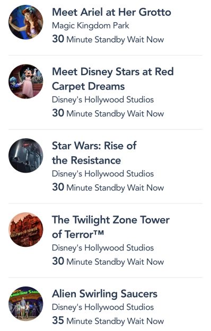
Task: Select Hollywood Studios label under Alien Swirling Saucers
Action: [103, 307]
